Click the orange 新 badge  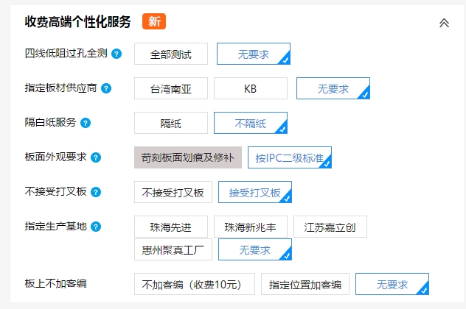coord(154,21)
